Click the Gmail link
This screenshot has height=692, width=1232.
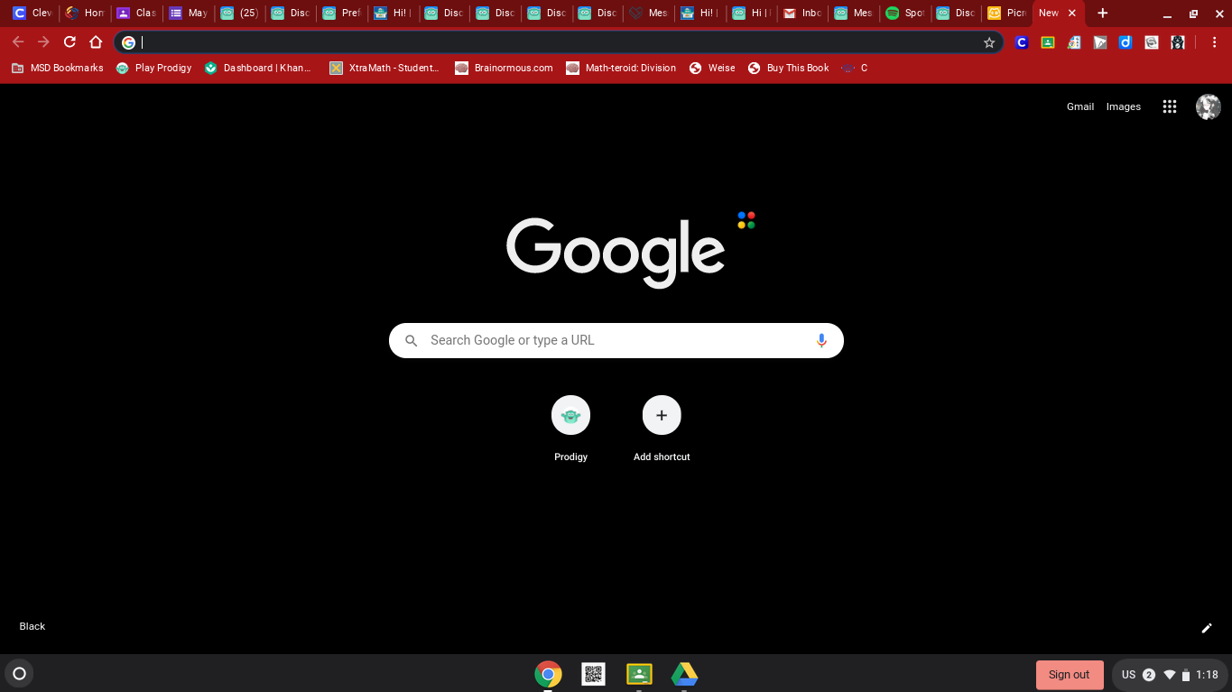[x=1079, y=106]
